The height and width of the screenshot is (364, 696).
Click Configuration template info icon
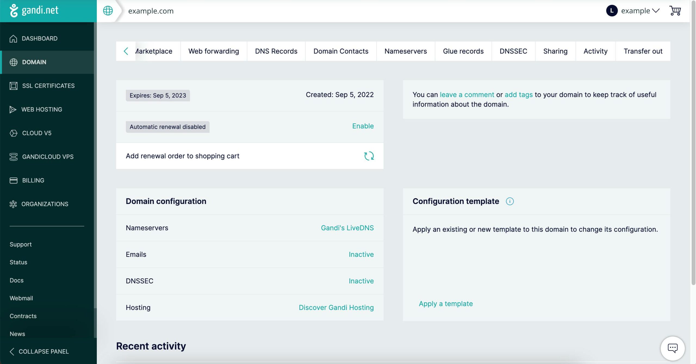pos(509,201)
